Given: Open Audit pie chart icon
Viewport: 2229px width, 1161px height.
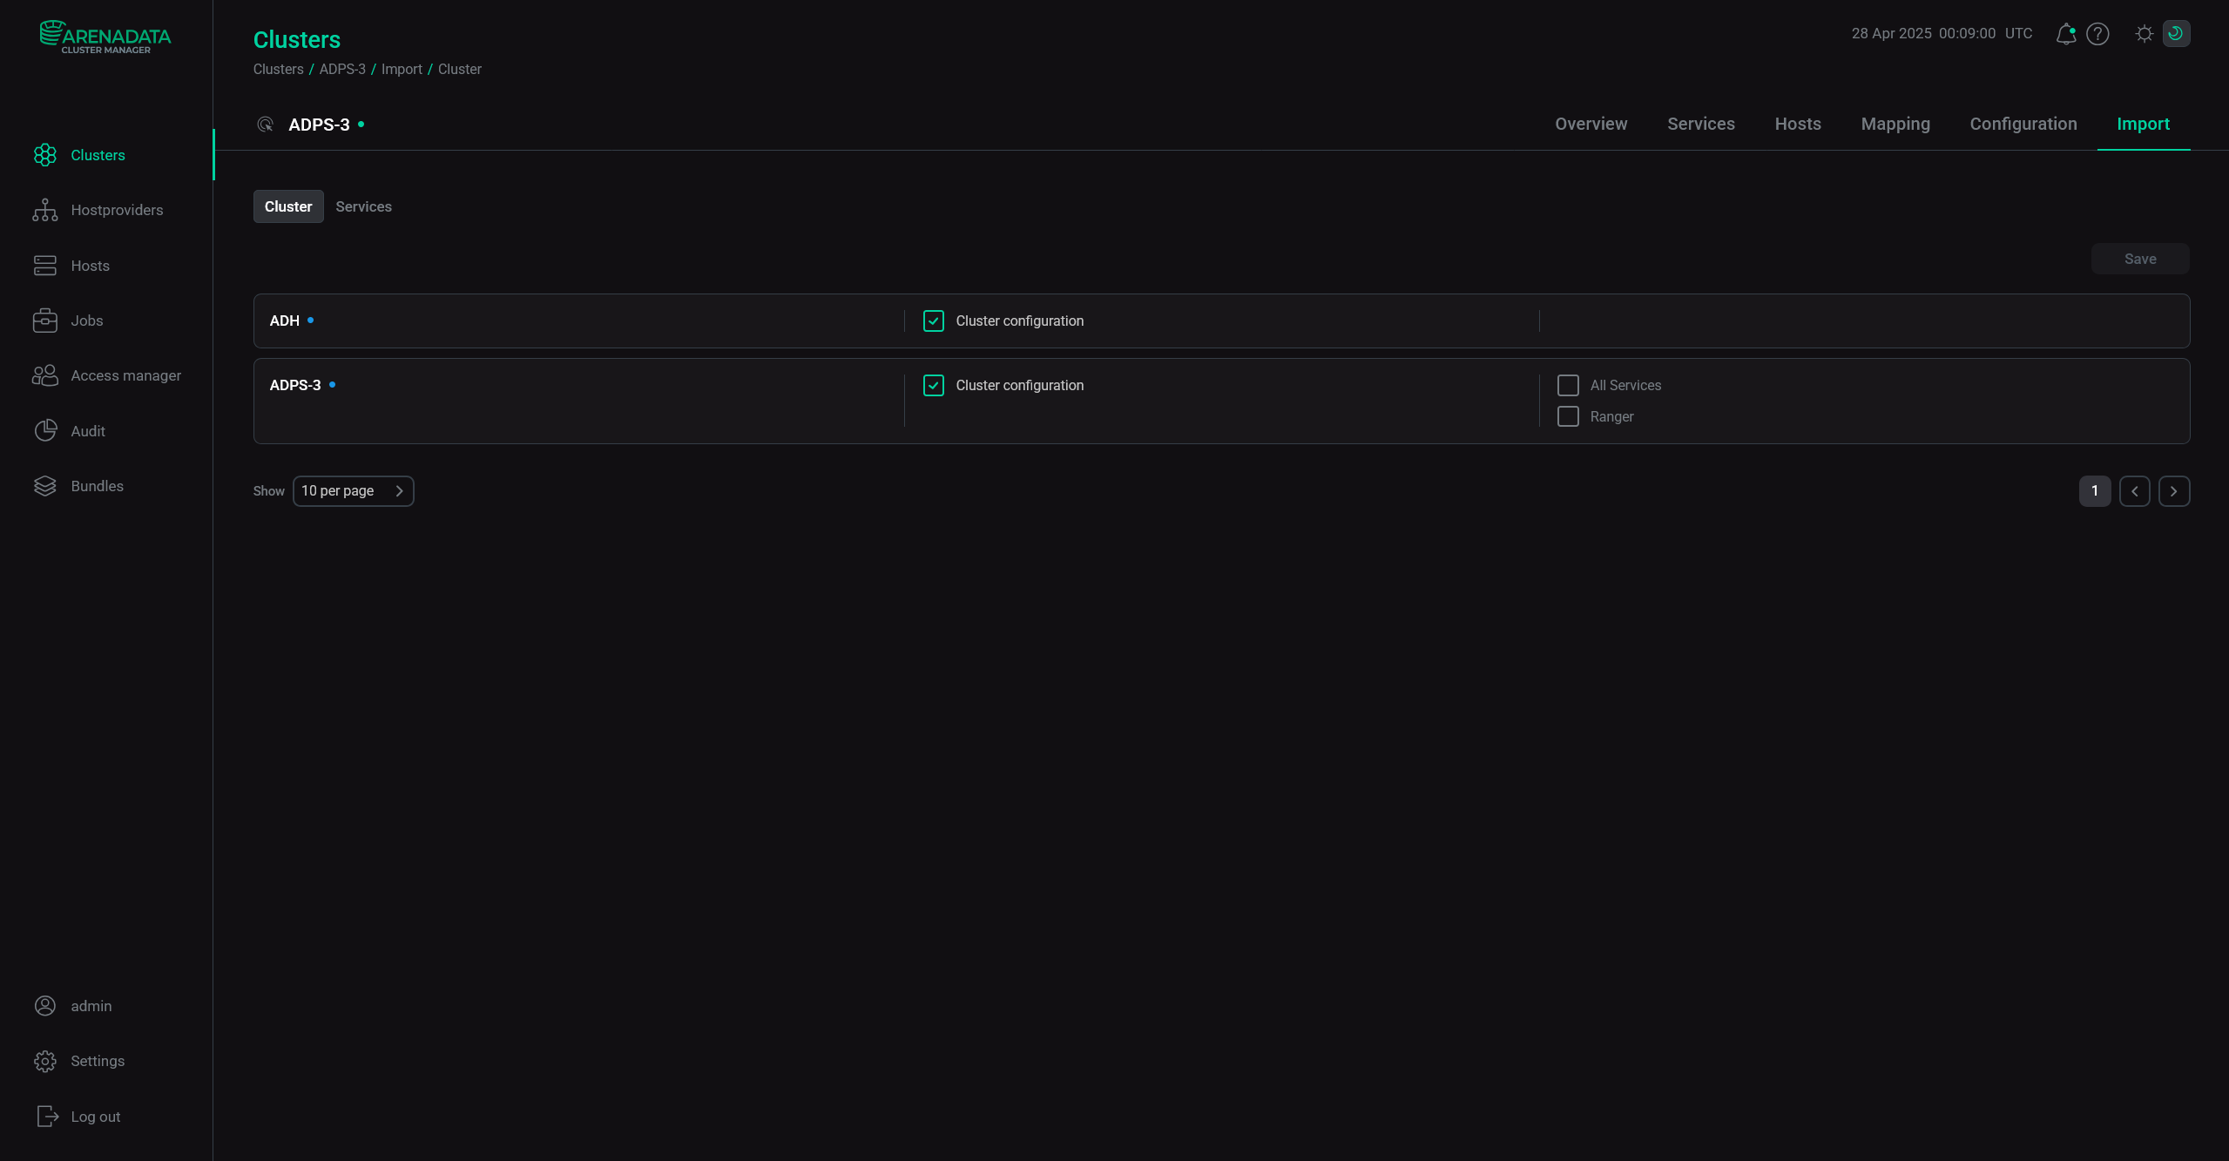Looking at the screenshot, I should click(x=45, y=431).
